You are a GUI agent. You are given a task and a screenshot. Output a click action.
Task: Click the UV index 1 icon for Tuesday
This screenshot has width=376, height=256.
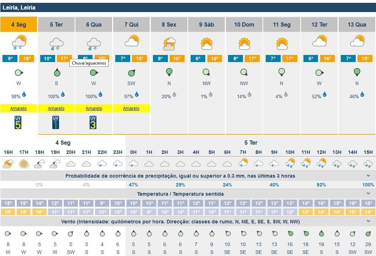56,122
